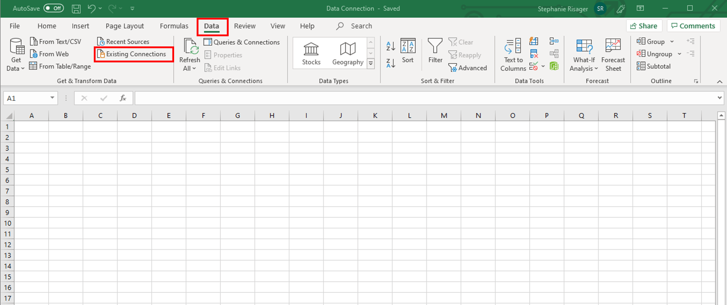Create a Forecast Sheet

tap(613, 55)
